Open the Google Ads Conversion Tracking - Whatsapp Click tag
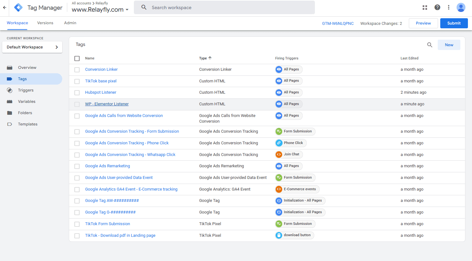 tap(130, 155)
